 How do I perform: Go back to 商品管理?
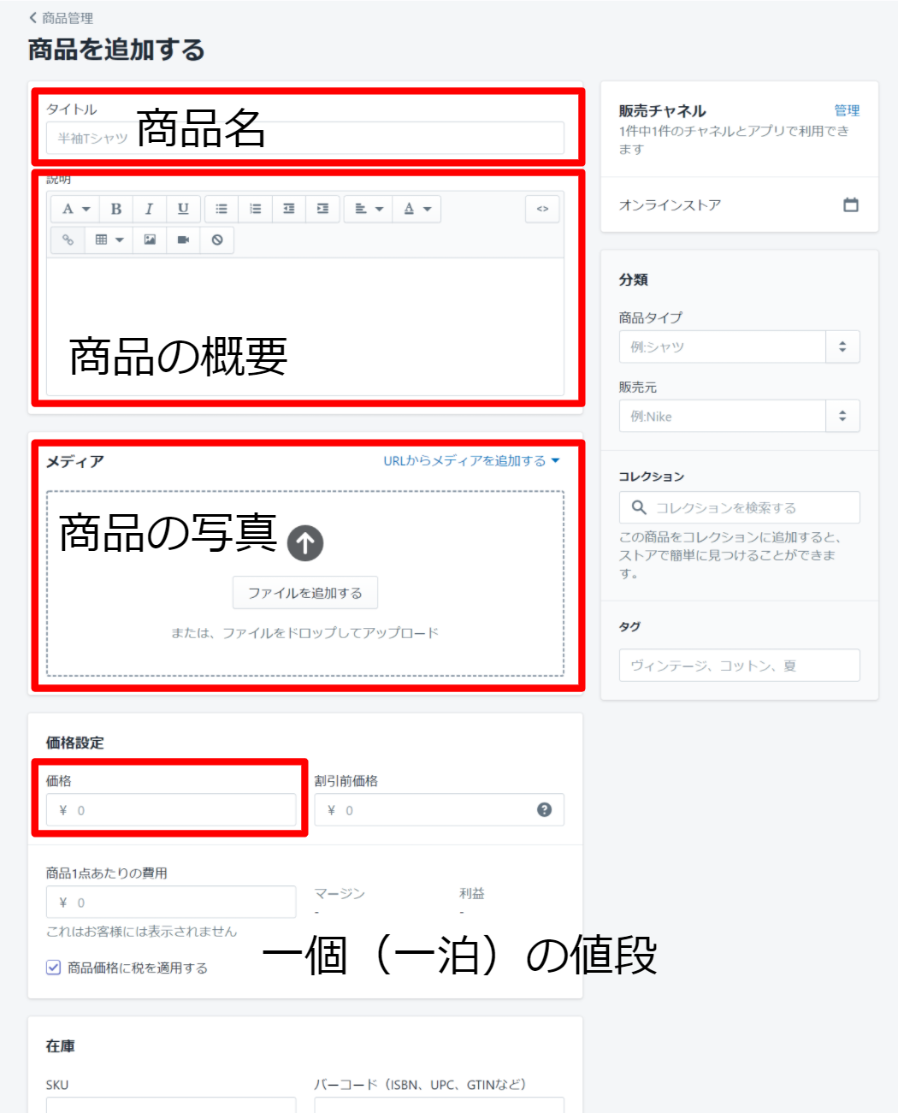pyautogui.click(x=61, y=18)
